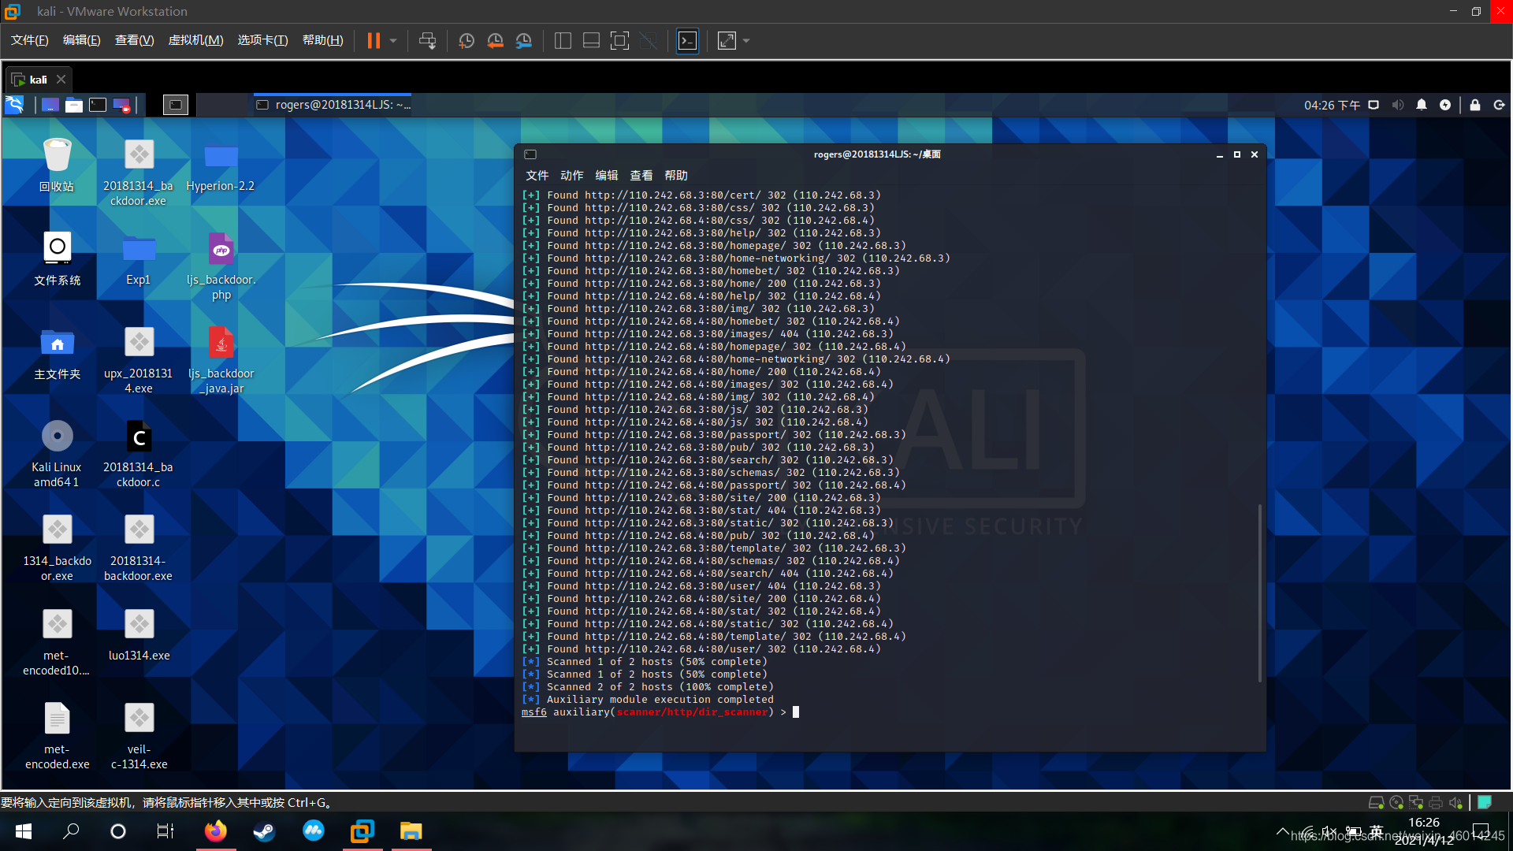The image size is (1513, 851).
Task: Open the Kali notifications bell
Action: 1422,105
